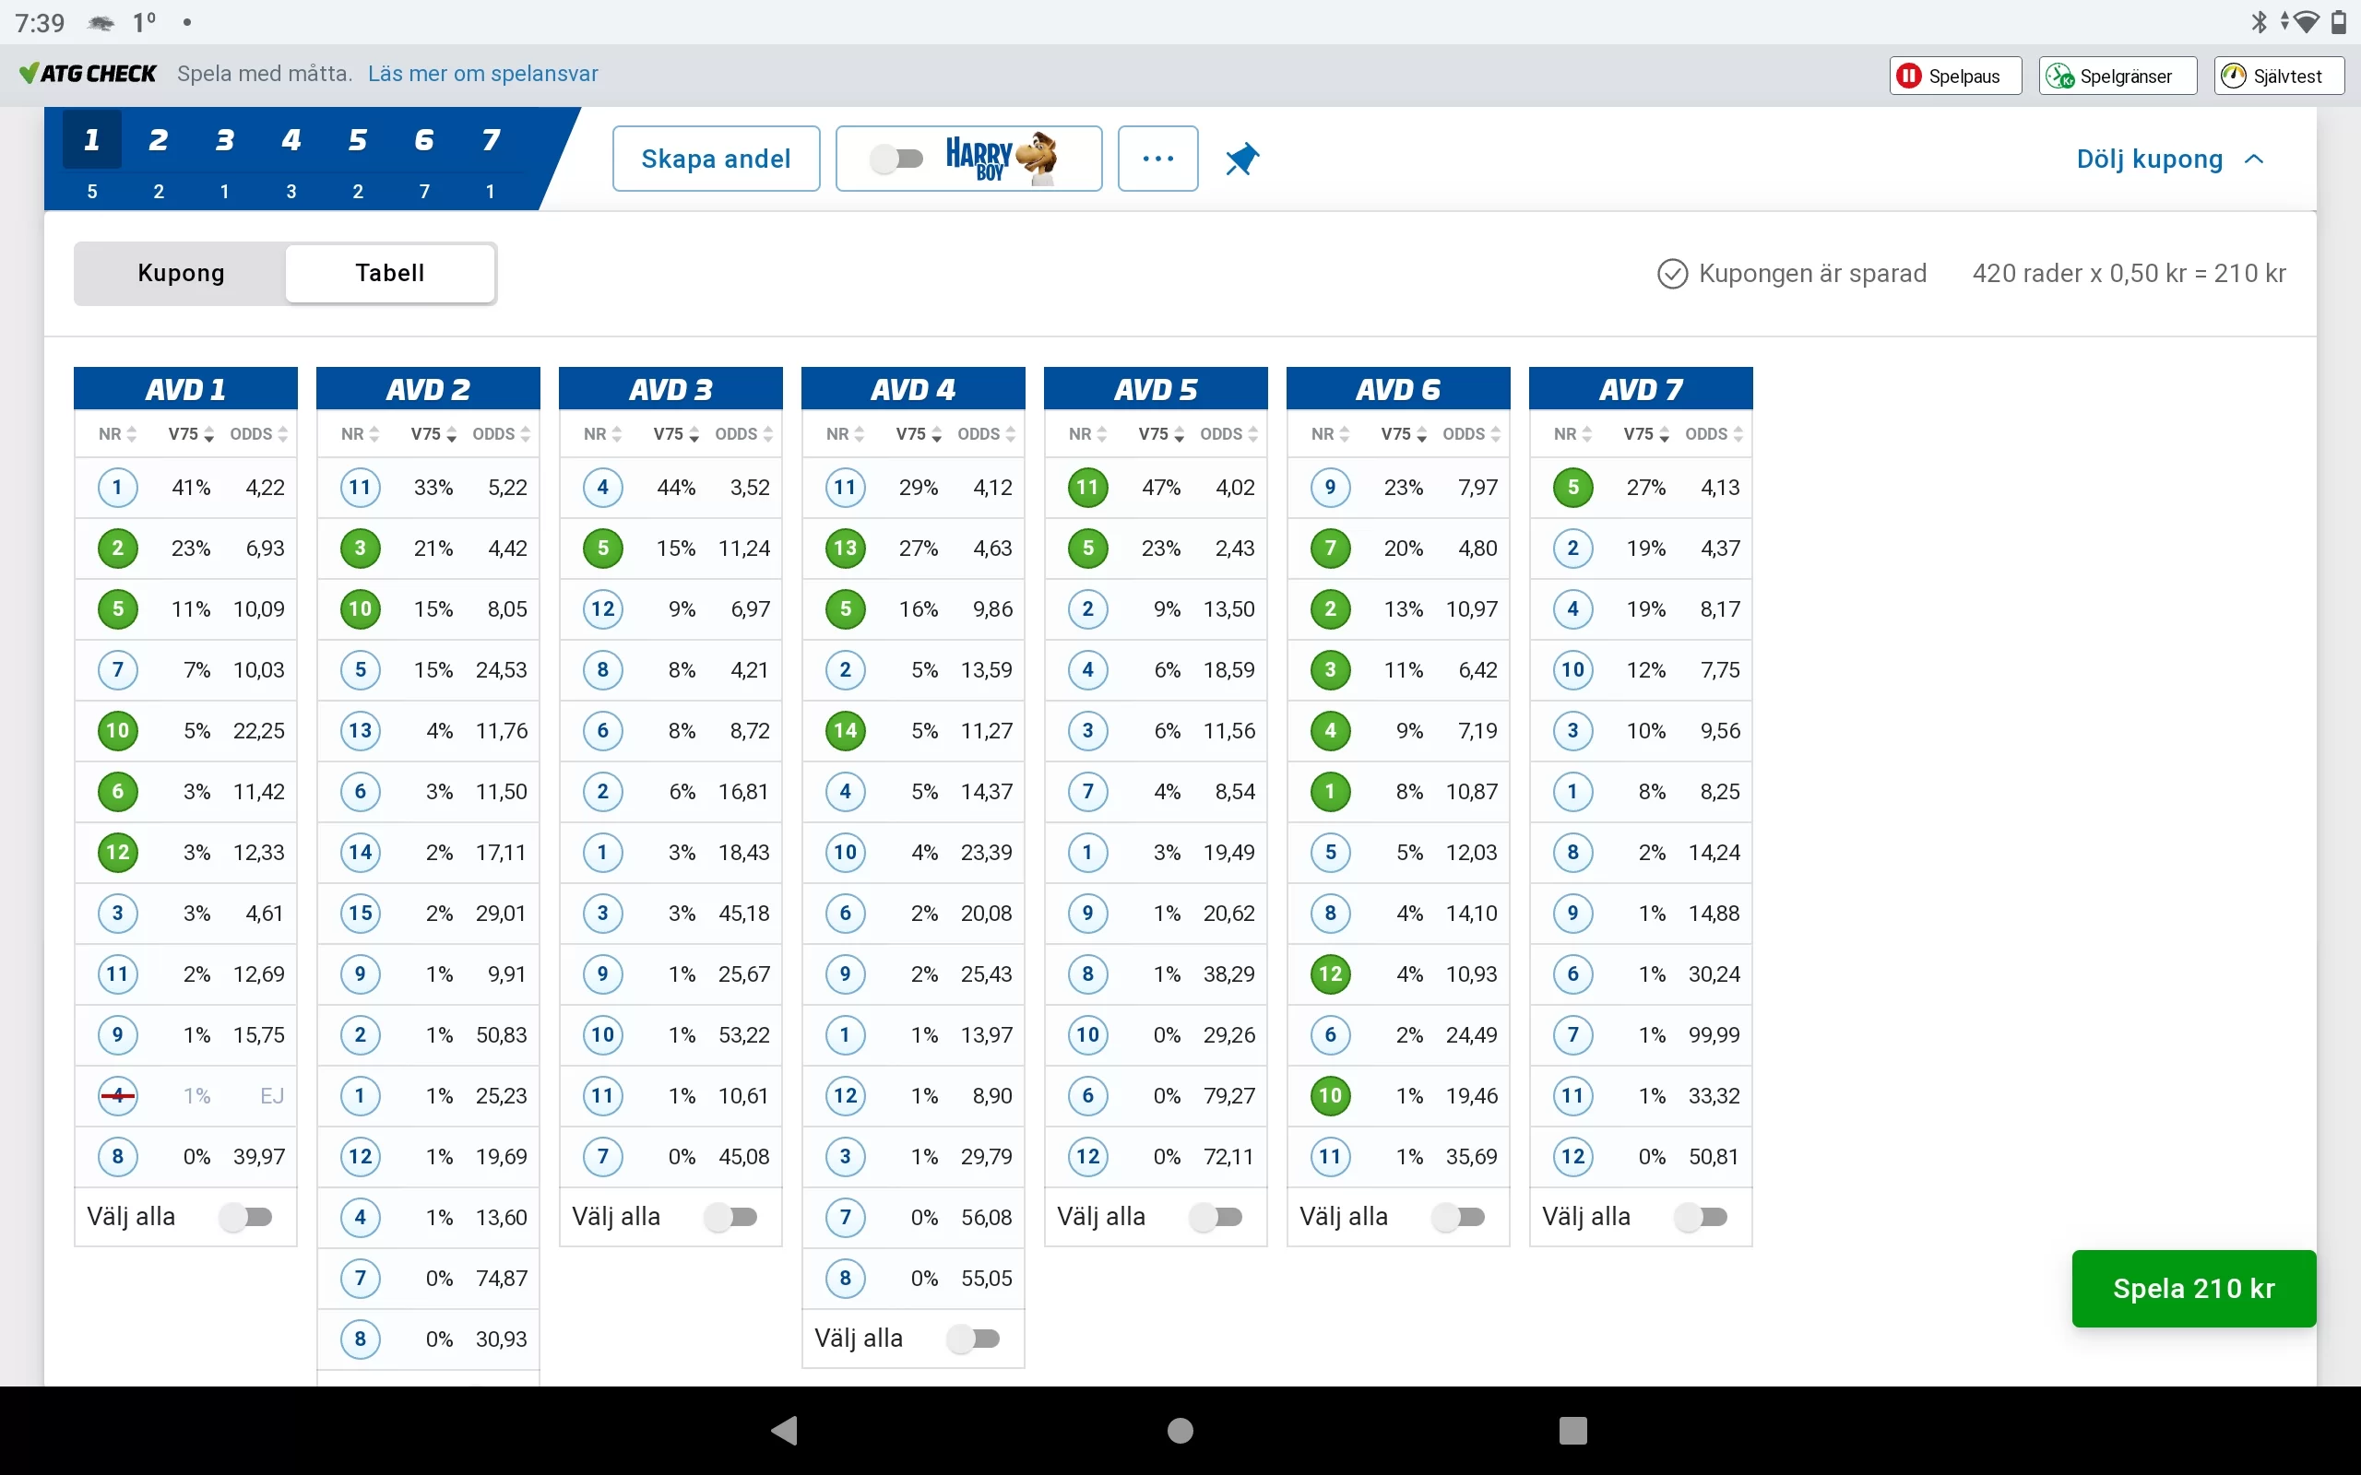
Task: Tap the Android back navigation button
Action: (x=786, y=1430)
